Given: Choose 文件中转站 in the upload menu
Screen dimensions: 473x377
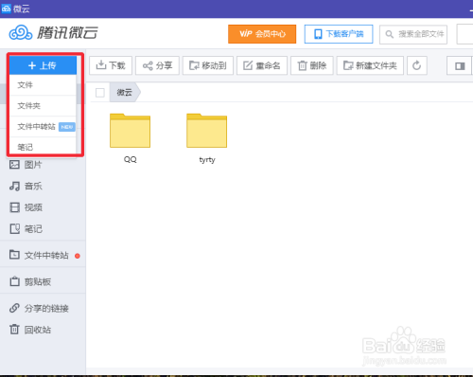Looking at the screenshot, I should pos(43,127).
